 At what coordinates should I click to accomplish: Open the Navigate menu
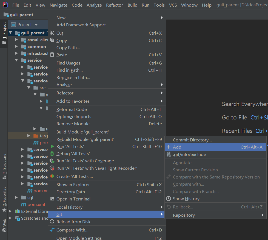point(58,5)
